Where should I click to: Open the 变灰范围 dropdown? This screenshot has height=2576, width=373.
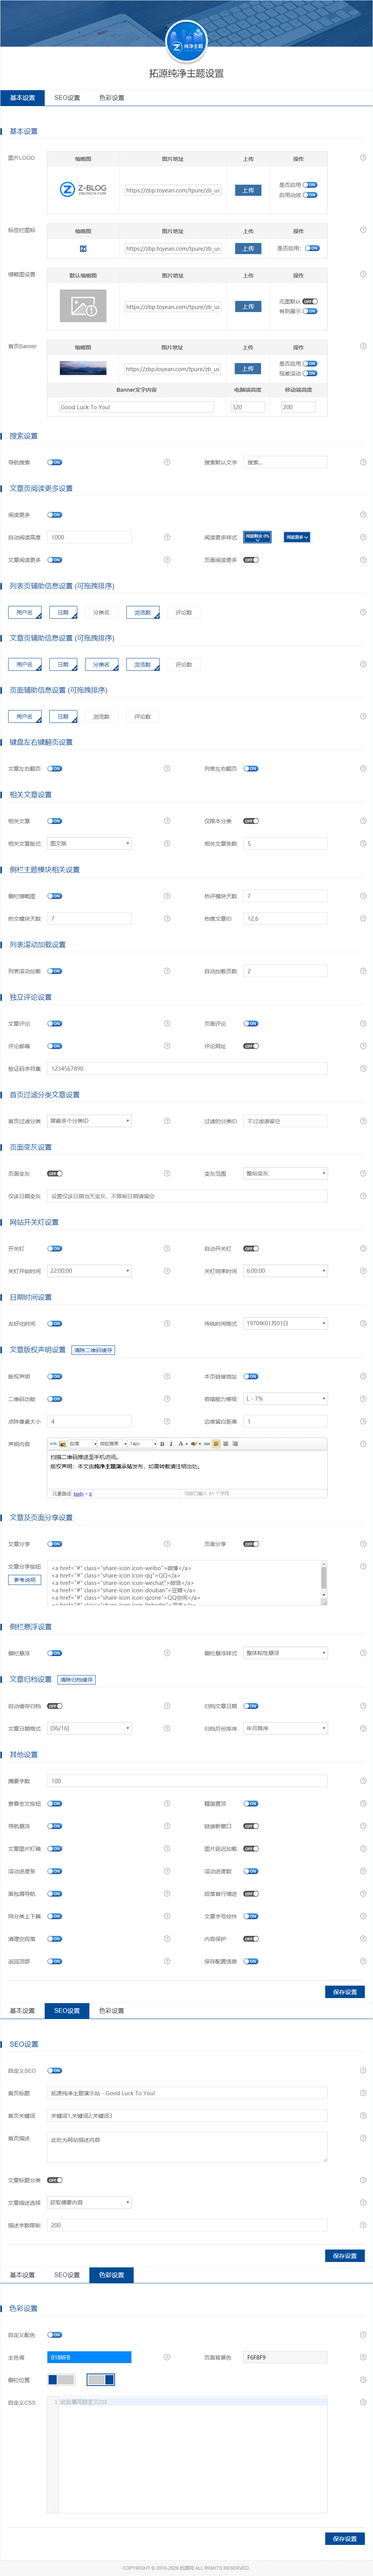click(x=285, y=1173)
